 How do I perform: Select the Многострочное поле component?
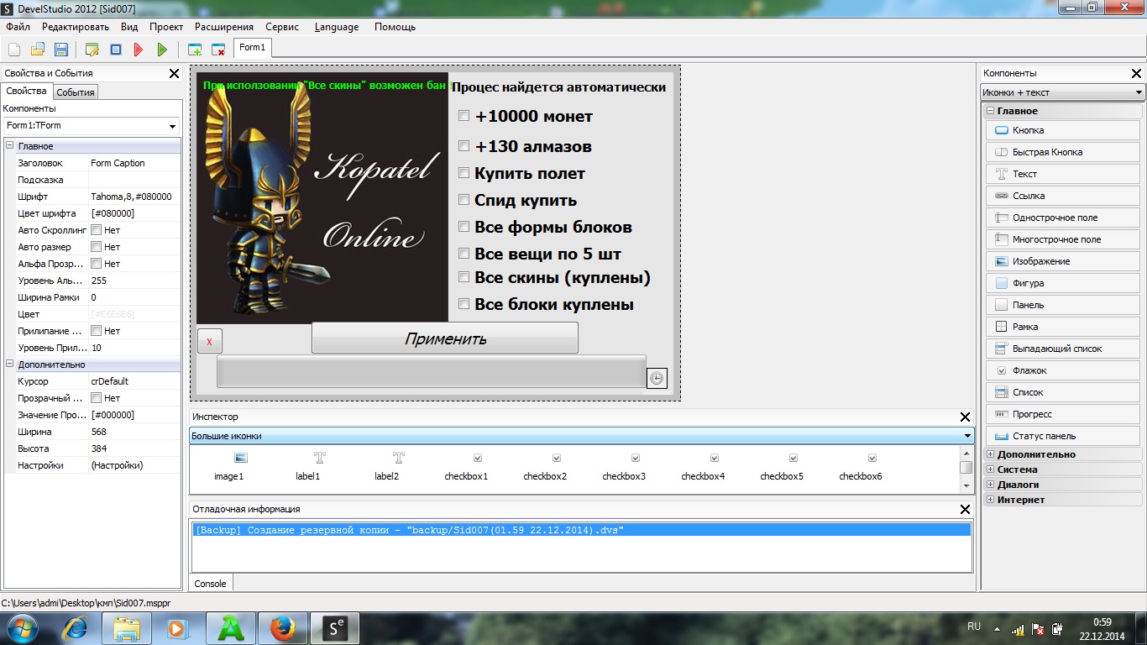pos(1063,239)
